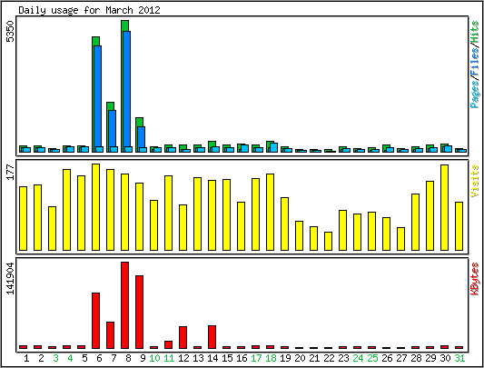Click the 5350 axis maximum label
This screenshot has height=368, width=484.
click(x=11, y=32)
